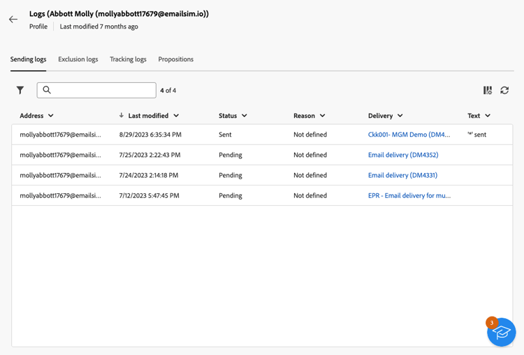Expand the Reason column dropdown
Screen dimensions: 524x355
323,116
